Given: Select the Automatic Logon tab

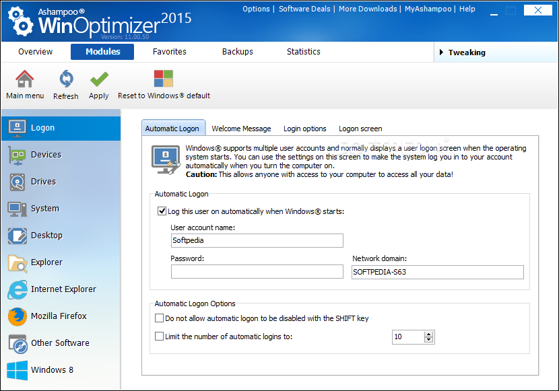Looking at the screenshot, I should [x=172, y=129].
